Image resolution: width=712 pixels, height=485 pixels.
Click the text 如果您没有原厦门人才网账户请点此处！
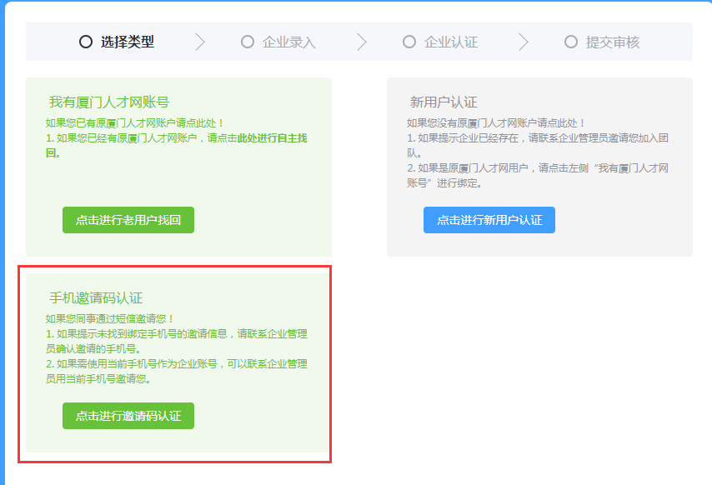[x=496, y=123]
